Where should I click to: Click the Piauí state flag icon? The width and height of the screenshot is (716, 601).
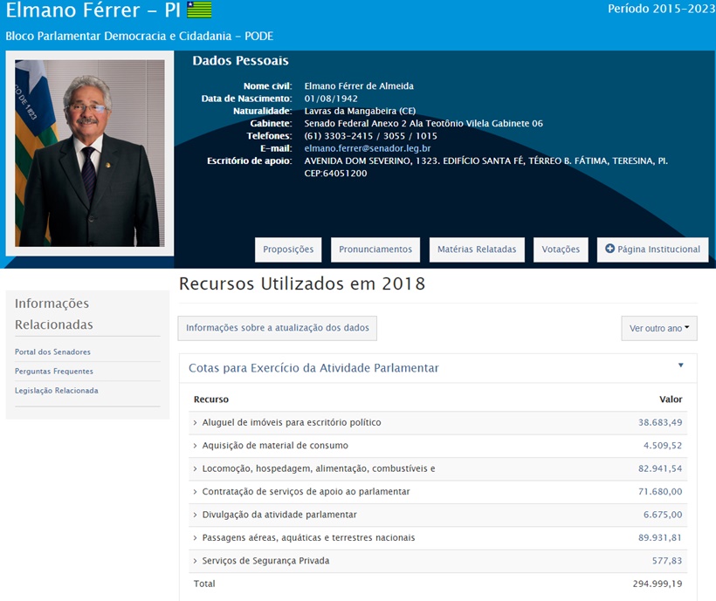point(199,10)
